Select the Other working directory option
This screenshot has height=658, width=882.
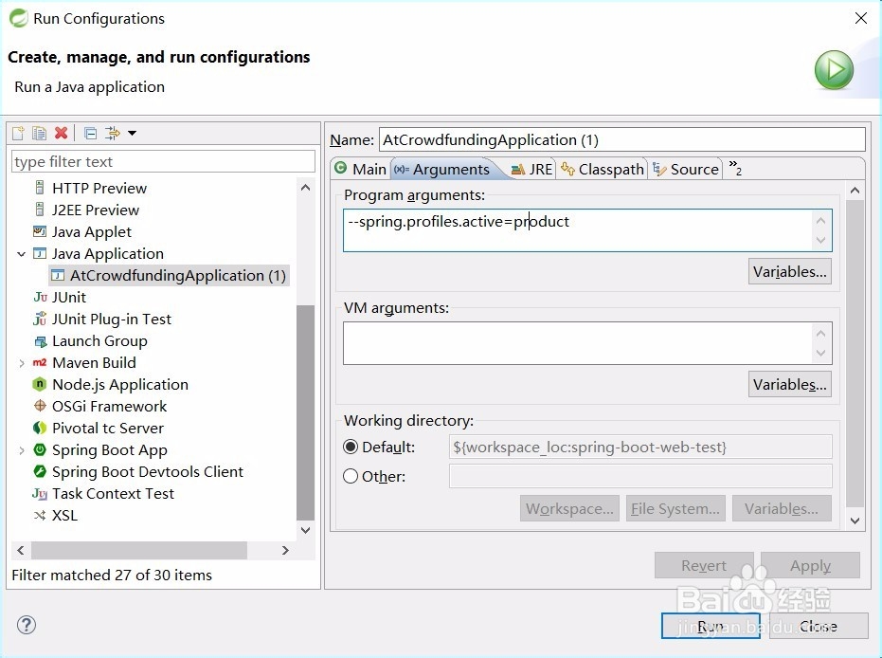pos(351,477)
